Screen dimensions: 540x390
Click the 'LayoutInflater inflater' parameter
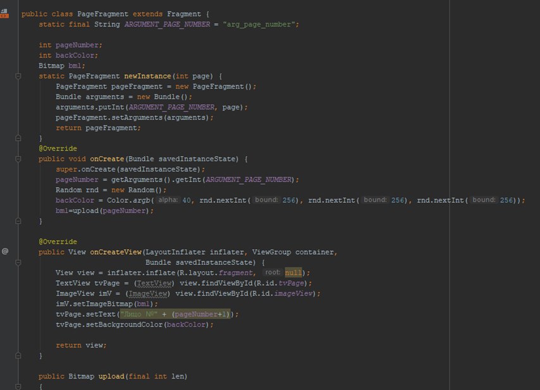(x=195, y=252)
